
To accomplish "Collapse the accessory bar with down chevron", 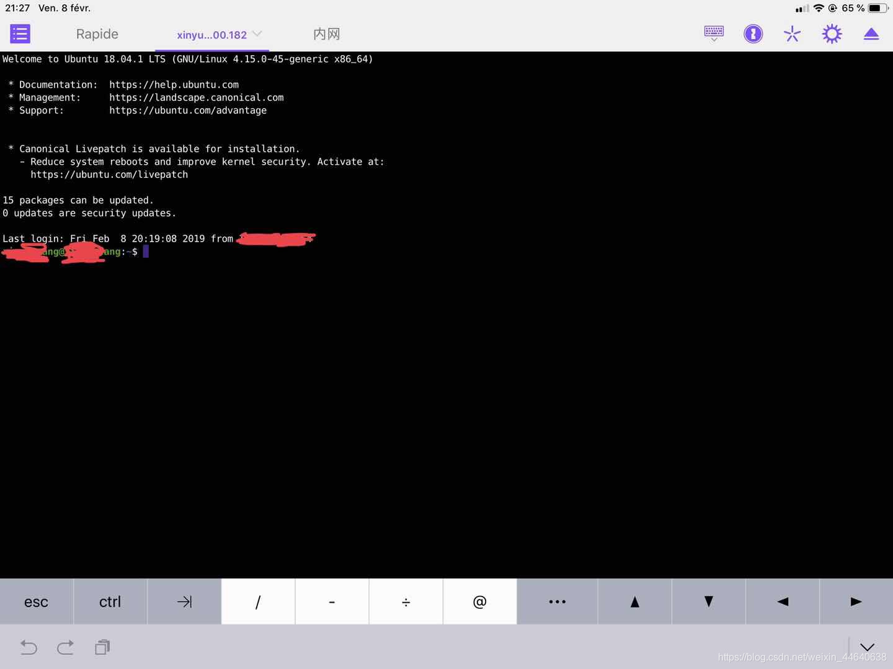I will 866,647.
